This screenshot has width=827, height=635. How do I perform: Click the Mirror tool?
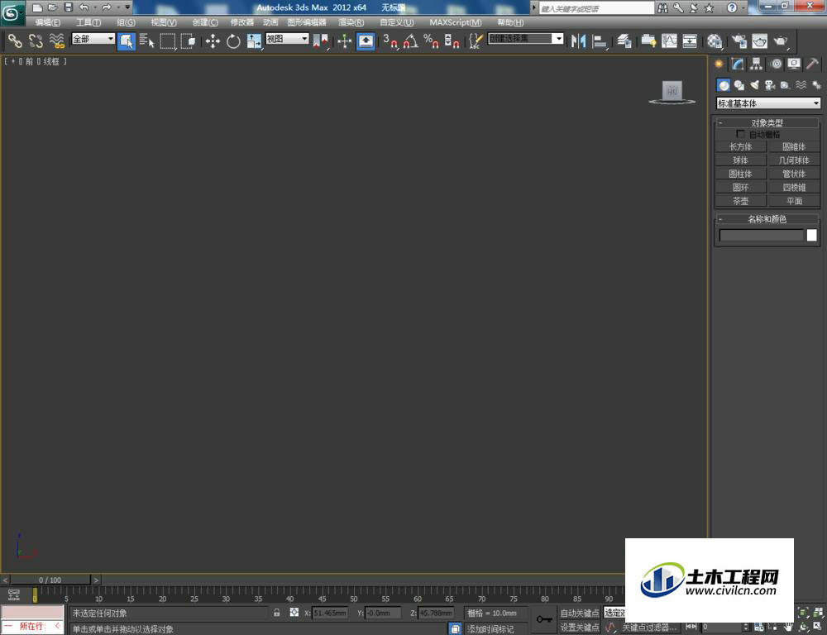click(x=579, y=41)
